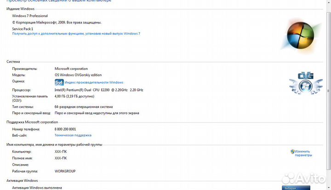Click the Intel Pentium Dual CPU processor value
This screenshot has width=331, height=190.
(x=98, y=90)
